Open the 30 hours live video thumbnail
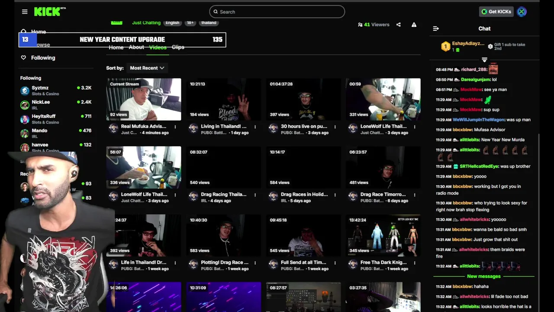 (x=303, y=99)
